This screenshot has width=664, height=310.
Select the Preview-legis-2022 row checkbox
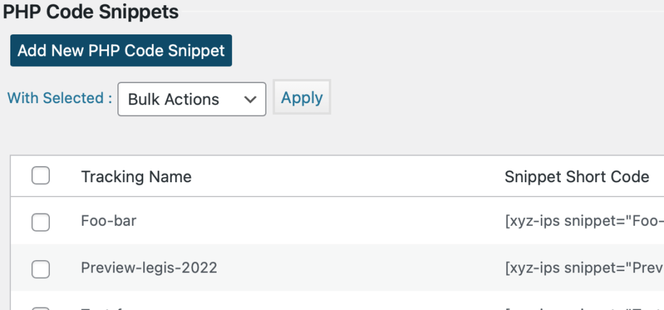(x=41, y=269)
